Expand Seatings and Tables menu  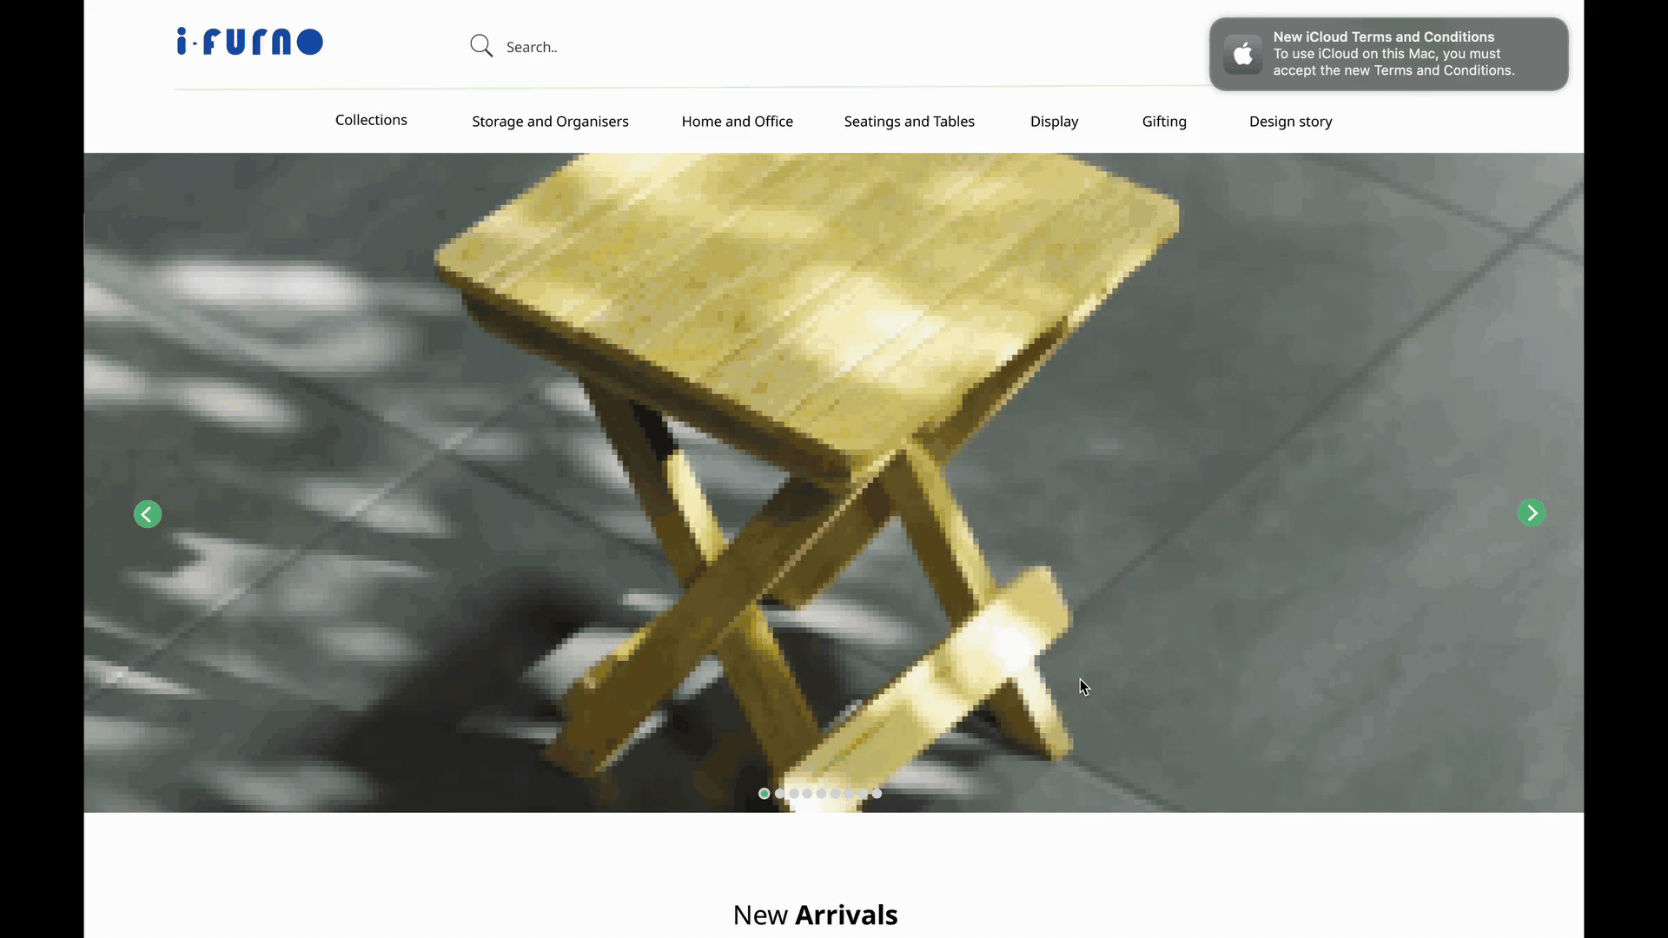910,122
